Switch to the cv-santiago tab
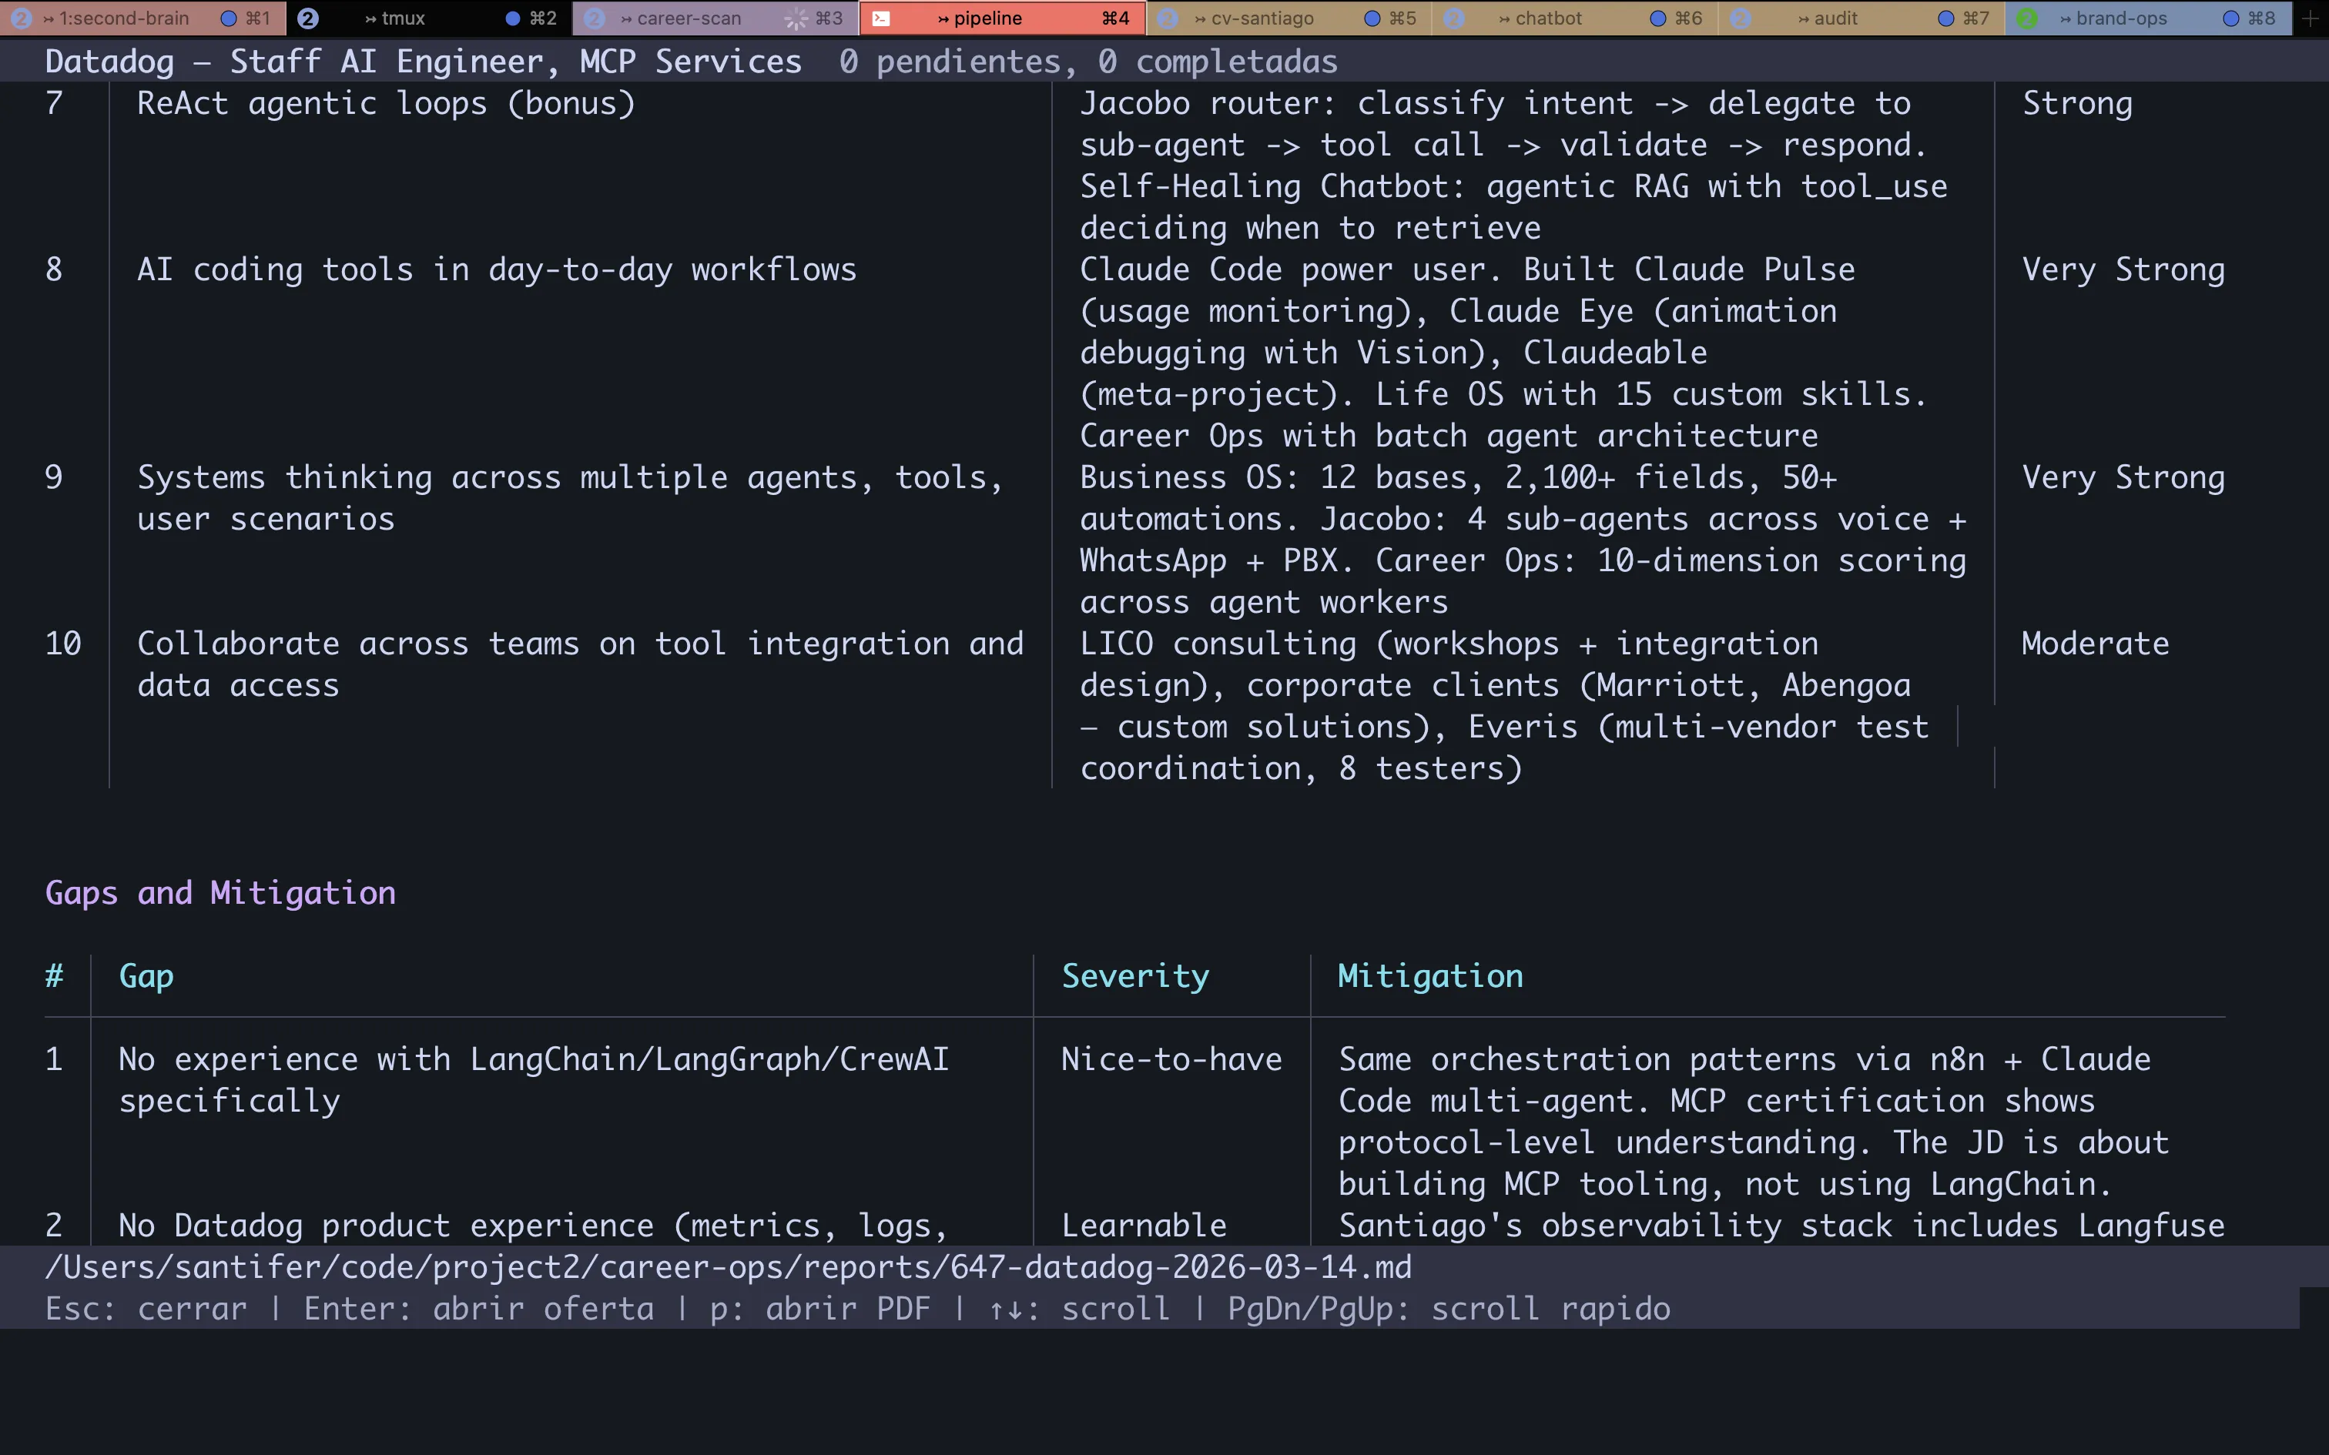Viewport: 2329px width, 1455px height. tap(1261, 18)
